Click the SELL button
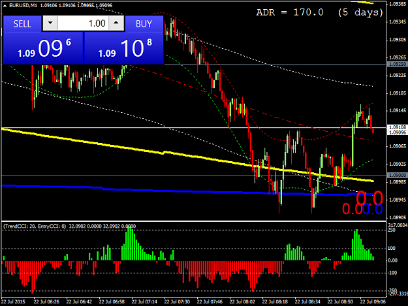This screenshot has width=408, height=306. pyautogui.click(x=22, y=23)
